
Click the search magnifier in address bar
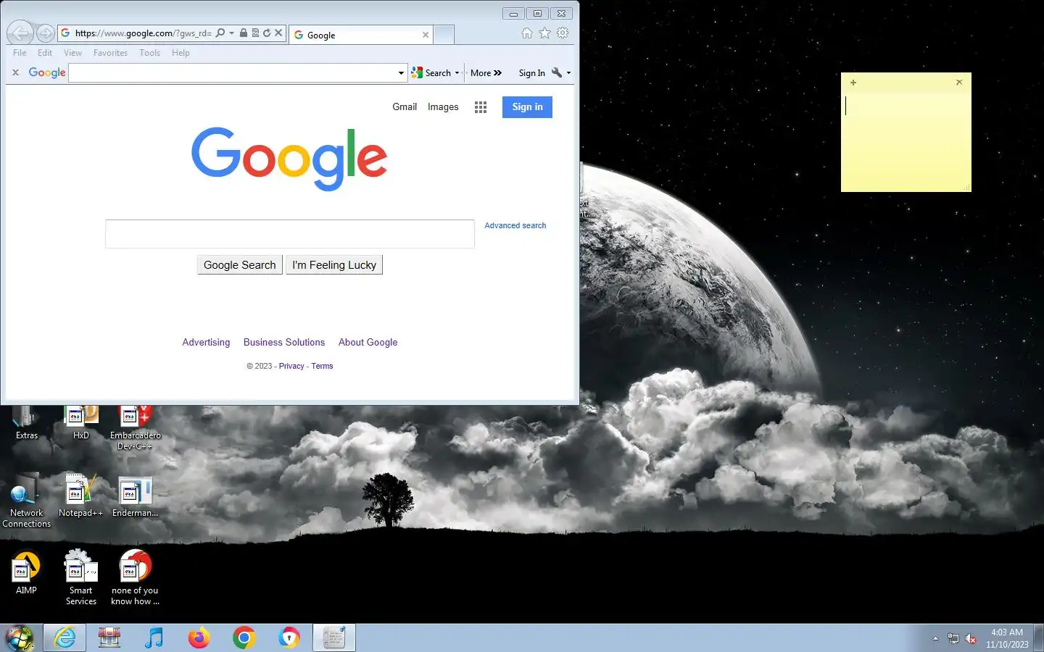pyautogui.click(x=220, y=33)
